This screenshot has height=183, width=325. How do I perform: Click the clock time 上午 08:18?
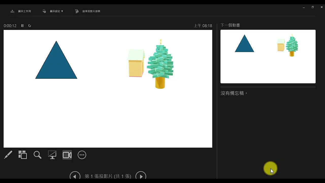[203, 26]
